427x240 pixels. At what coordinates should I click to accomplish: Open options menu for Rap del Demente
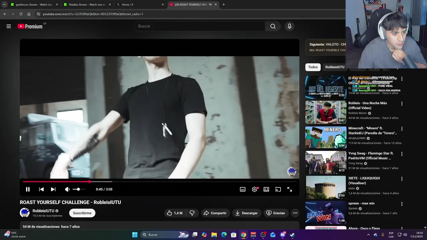402,79
